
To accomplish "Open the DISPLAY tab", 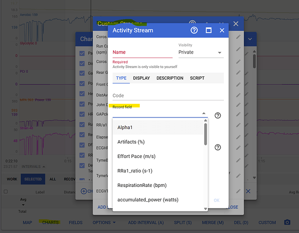I will pyautogui.click(x=141, y=78).
